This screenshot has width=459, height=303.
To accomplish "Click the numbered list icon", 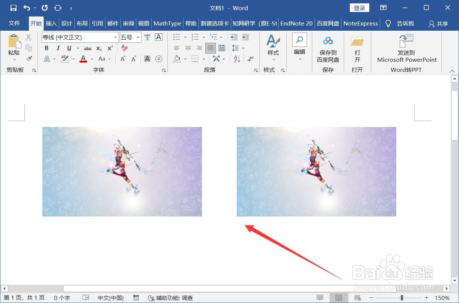I will coord(195,37).
